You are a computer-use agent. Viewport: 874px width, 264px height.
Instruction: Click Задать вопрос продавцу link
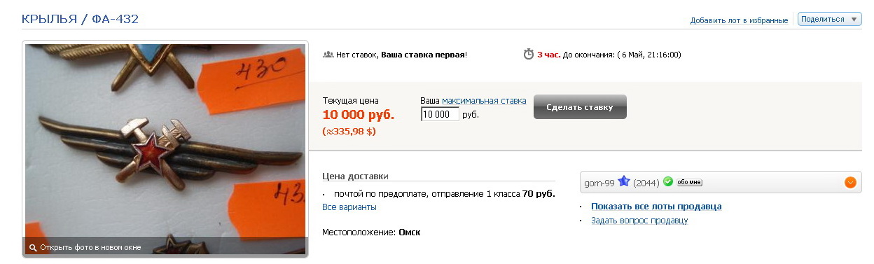click(639, 221)
